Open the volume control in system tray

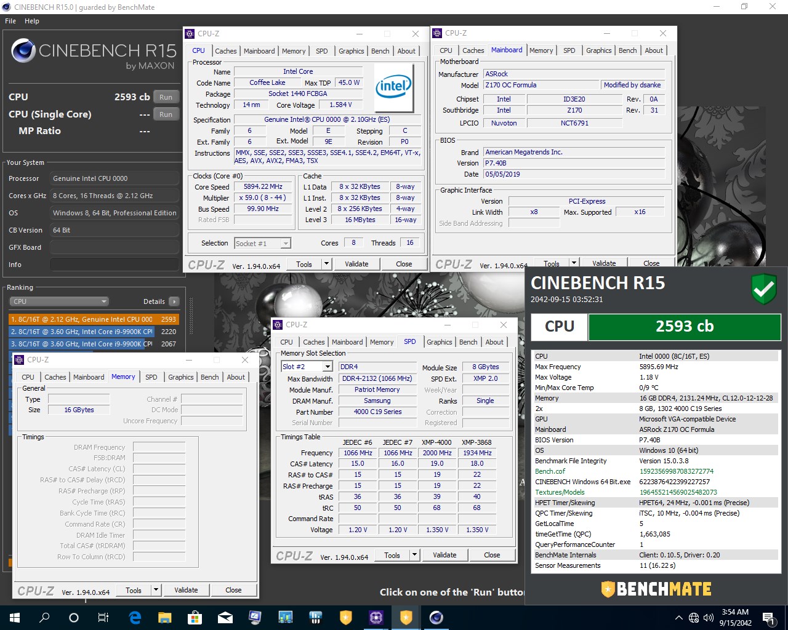[x=708, y=618]
